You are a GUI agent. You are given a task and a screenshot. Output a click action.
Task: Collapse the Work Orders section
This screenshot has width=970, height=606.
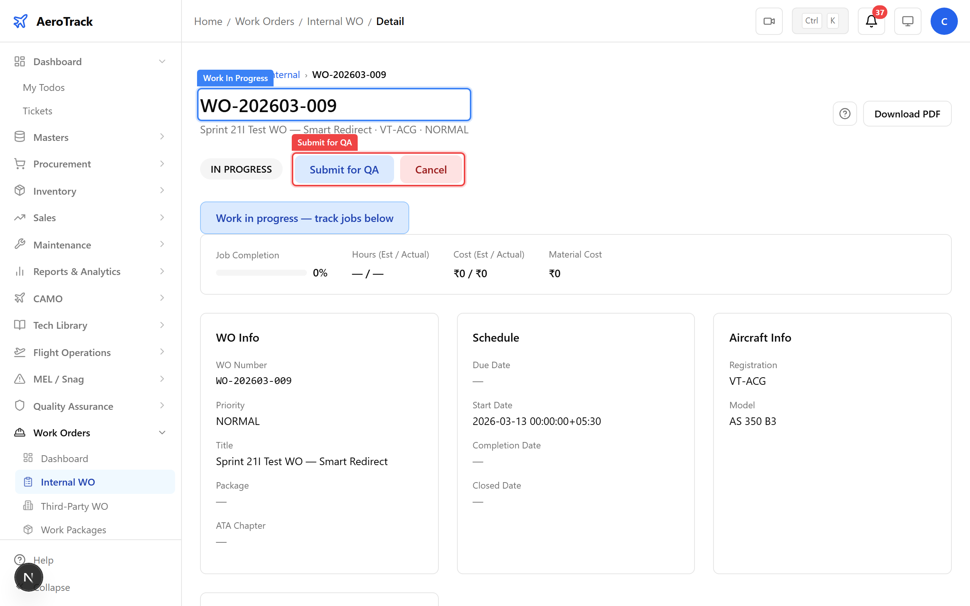point(162,433)
